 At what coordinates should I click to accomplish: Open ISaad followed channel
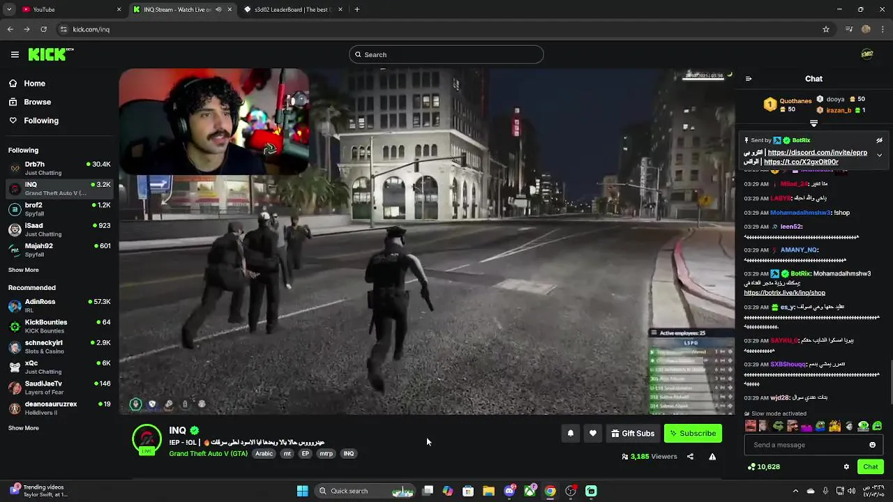(59, 229)
